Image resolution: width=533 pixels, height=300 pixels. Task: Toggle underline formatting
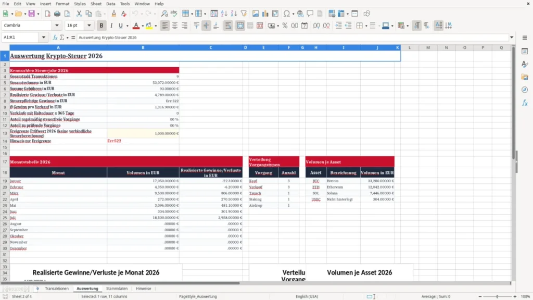click(120, 26)
